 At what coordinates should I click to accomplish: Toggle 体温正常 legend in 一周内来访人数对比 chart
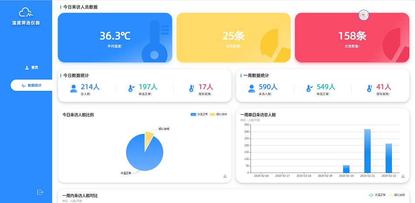pos(377,195)
